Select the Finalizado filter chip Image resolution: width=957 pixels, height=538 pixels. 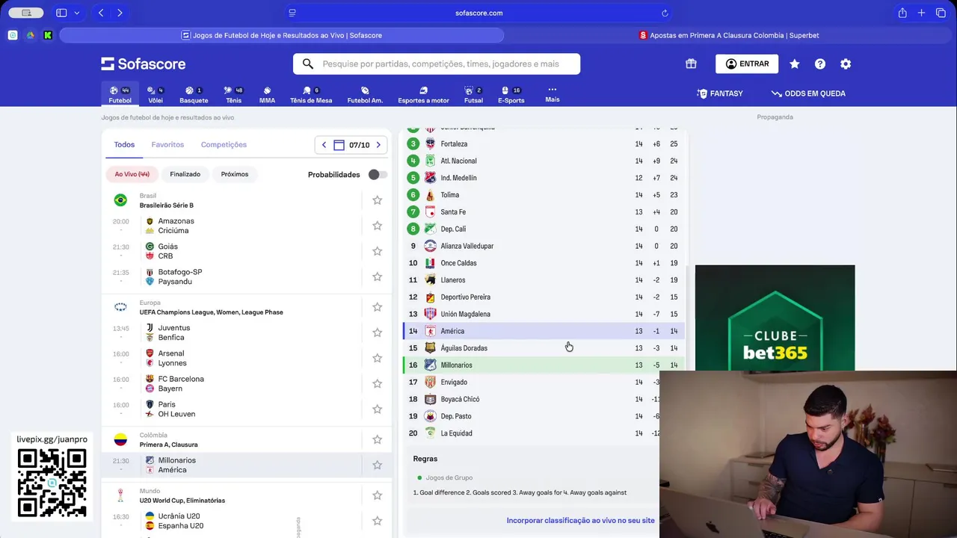pos(185,174)
